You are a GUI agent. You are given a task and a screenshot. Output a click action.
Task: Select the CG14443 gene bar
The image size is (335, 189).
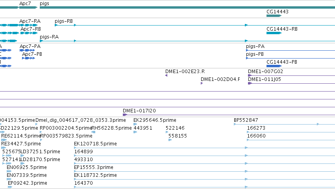[x=274, y=16]
